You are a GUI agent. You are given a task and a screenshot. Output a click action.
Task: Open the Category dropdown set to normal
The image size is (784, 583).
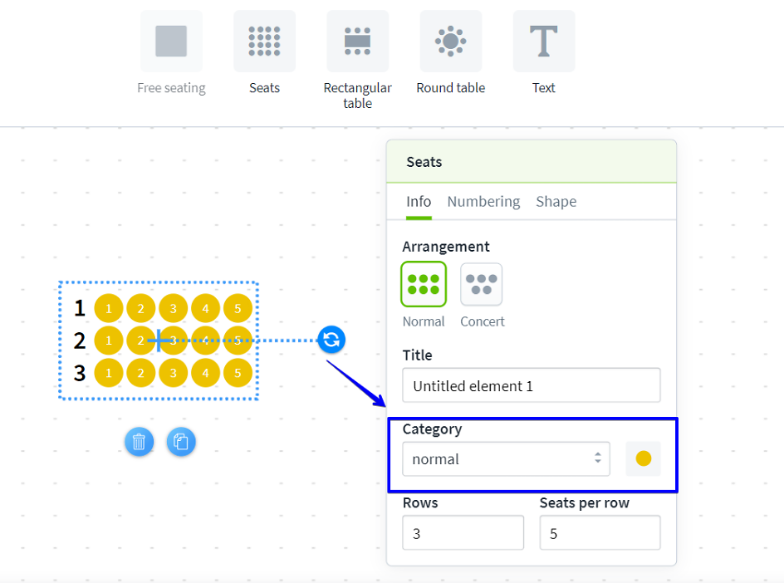506,459
